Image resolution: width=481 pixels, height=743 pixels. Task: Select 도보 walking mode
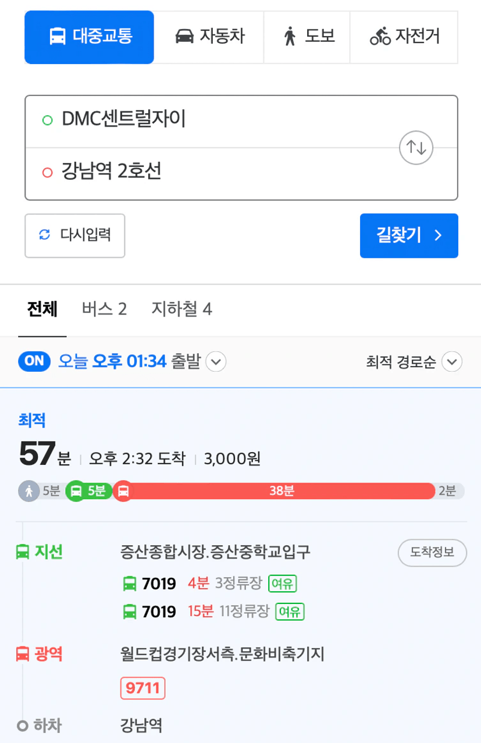[x=307, y=37]
